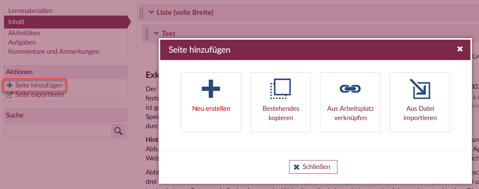479x189 pixels.
Task: Open Aktivitäten in the sidebar
Action: click(24, 33)
